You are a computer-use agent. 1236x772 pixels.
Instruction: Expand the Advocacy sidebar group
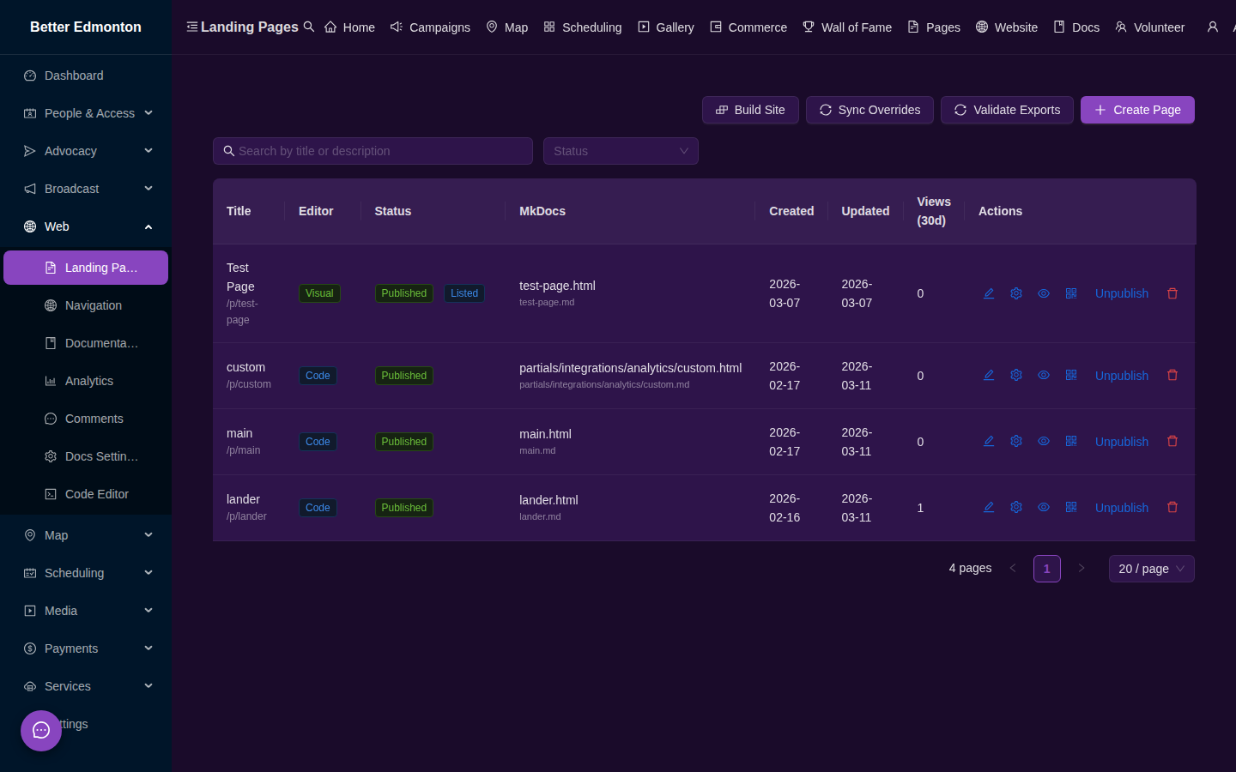pyautogui.click(x=86, y=151)
